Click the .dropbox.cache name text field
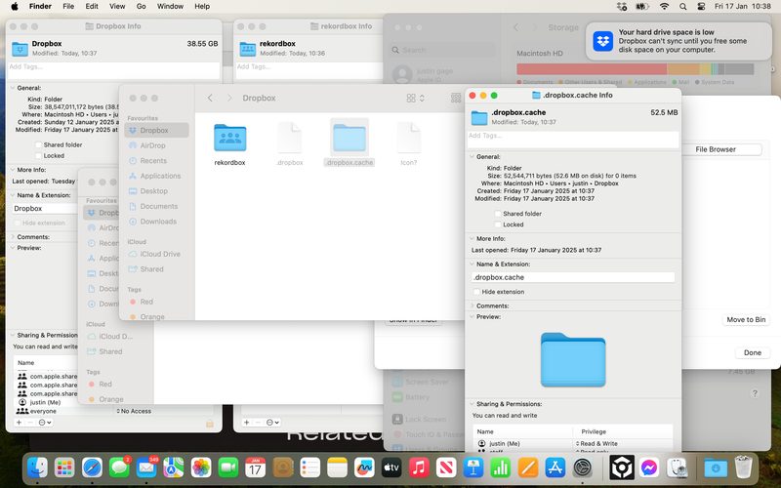Image resolution: width=781 pixels, height=488 pixels. point(573,277)
